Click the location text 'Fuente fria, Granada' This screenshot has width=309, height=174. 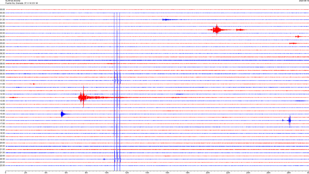coord(14,3)
